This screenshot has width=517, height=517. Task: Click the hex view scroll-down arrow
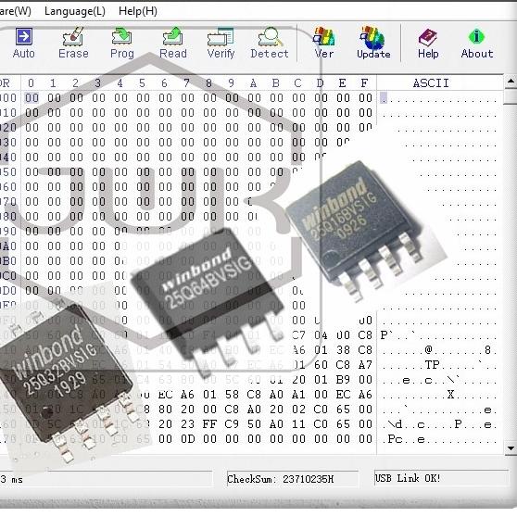click(x=511, y=448)
